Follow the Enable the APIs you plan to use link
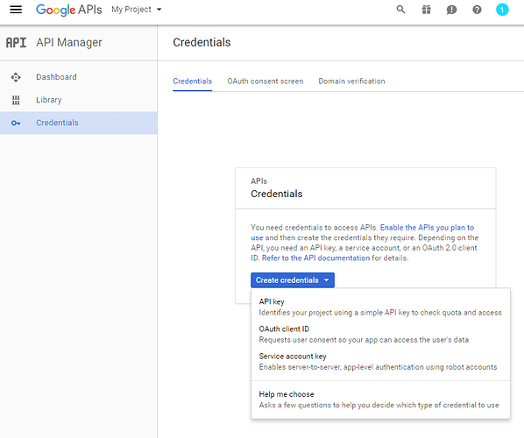 [427, 228]
